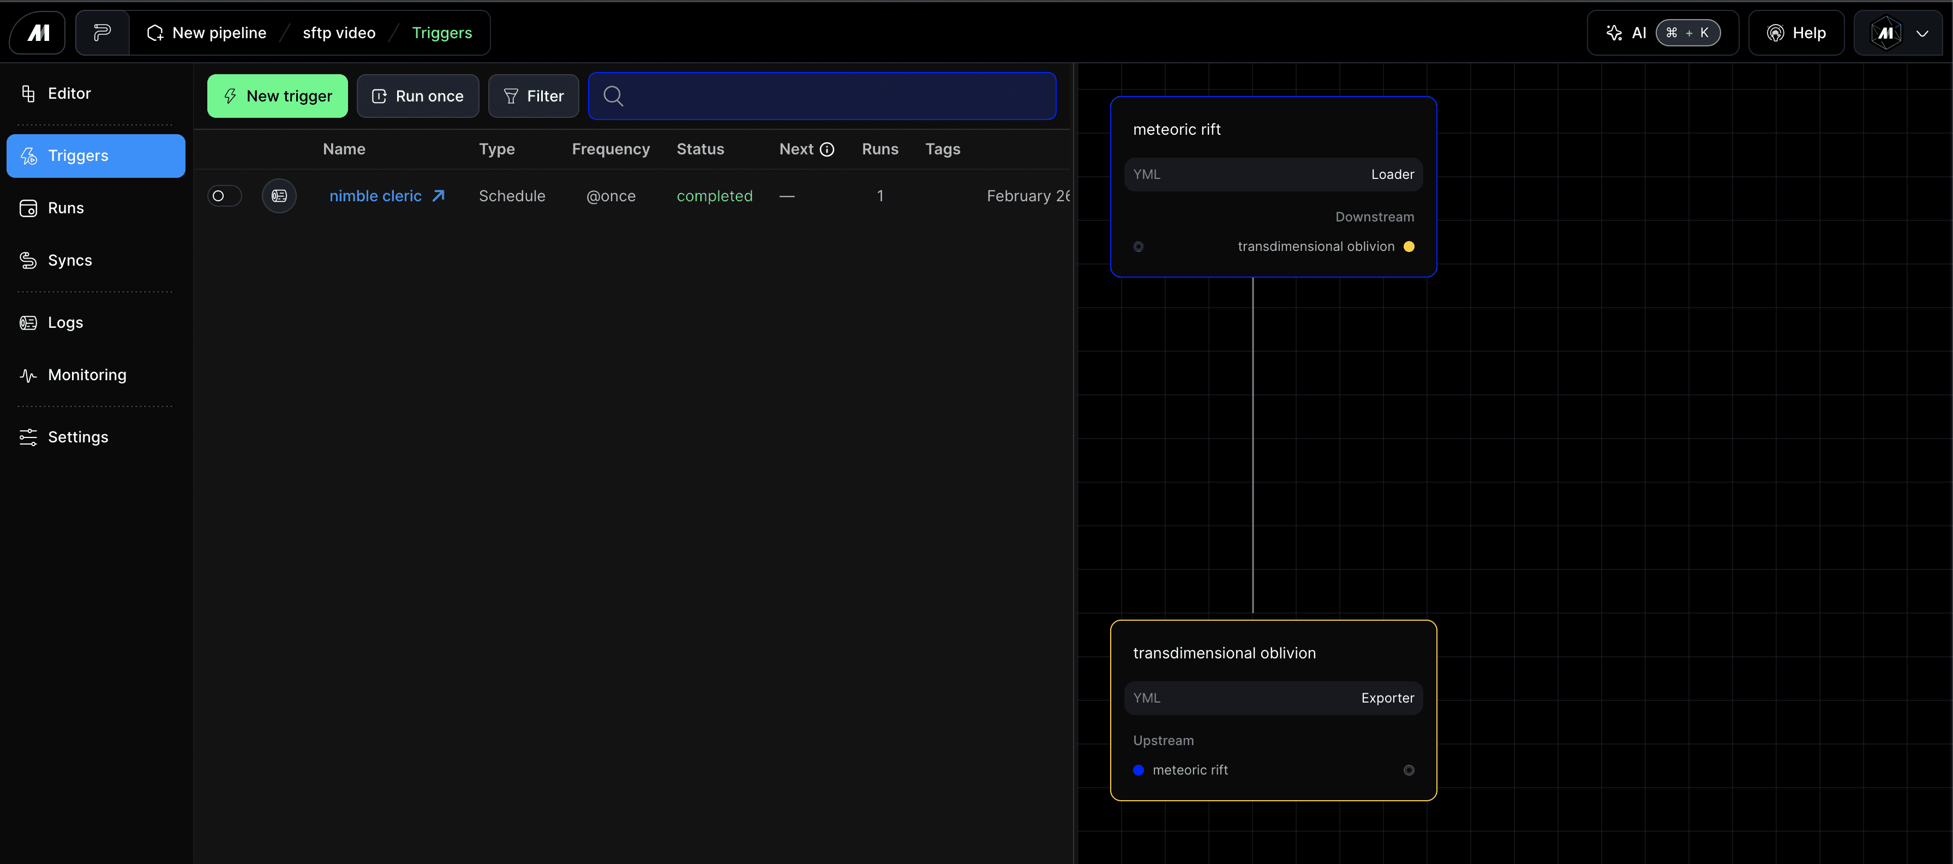Click the Schedule type cell
This screenshot has width=1953, height=864.
pyautogui.click(x=512, y=195)
